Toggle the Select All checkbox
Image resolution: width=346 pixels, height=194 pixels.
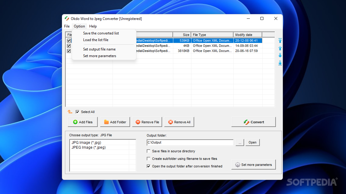(77, 112)
